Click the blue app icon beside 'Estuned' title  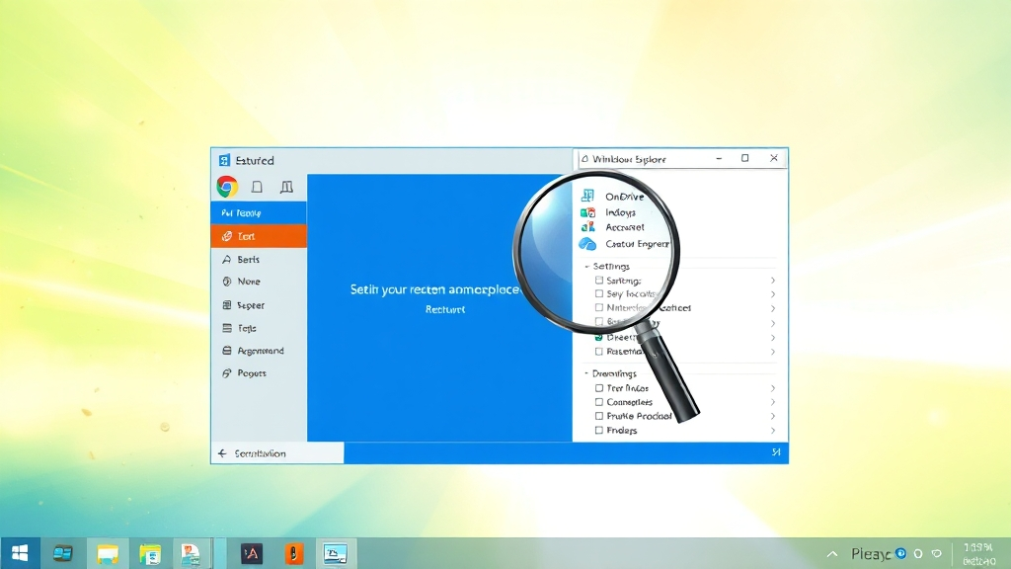click(x=224, y=160)
